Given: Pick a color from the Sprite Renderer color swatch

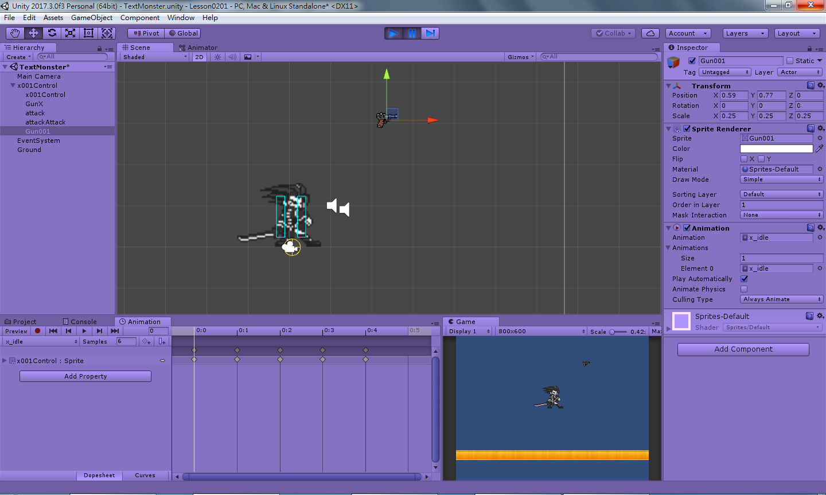Looking at the screenshot, I should pyautogui.click(x=776, y=149).
